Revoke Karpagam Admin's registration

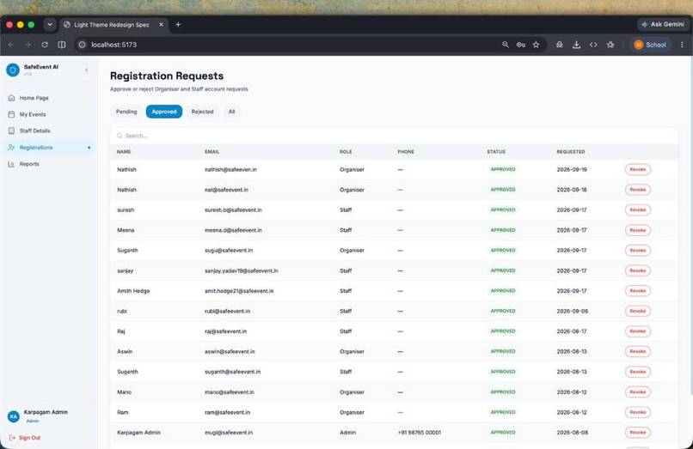pyautogui.click(x=638, y=433)
